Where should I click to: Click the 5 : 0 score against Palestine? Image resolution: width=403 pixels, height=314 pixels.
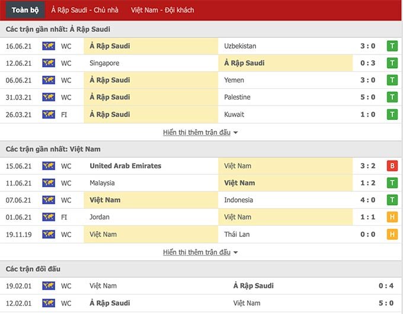point(368,97)
